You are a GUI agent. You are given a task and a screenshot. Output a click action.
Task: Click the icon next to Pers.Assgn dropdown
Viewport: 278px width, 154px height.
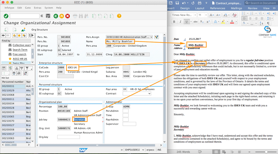[156, 37]
